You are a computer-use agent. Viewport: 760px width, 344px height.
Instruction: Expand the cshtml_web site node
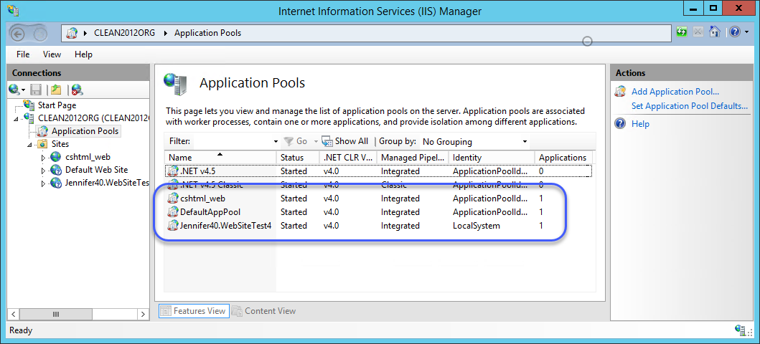coord(43,158)
